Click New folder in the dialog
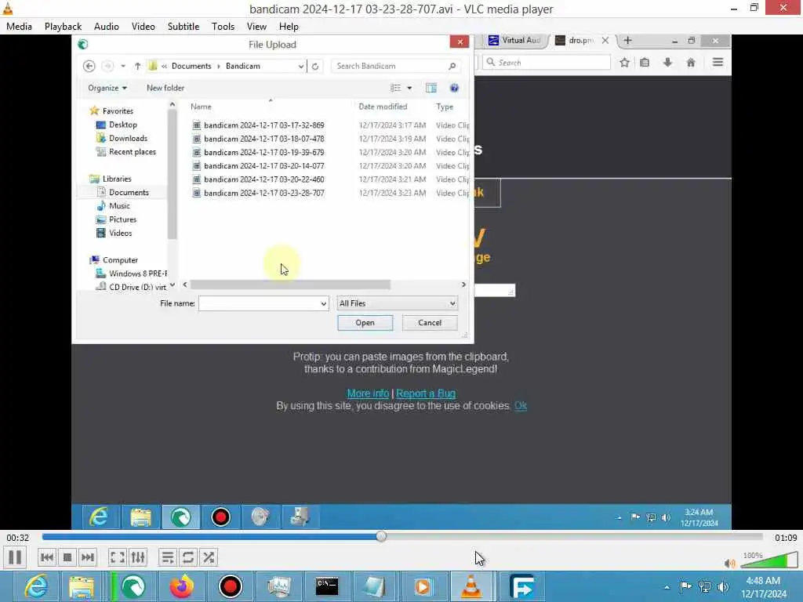This screenshot has width=803, height=602. point(165,88)
